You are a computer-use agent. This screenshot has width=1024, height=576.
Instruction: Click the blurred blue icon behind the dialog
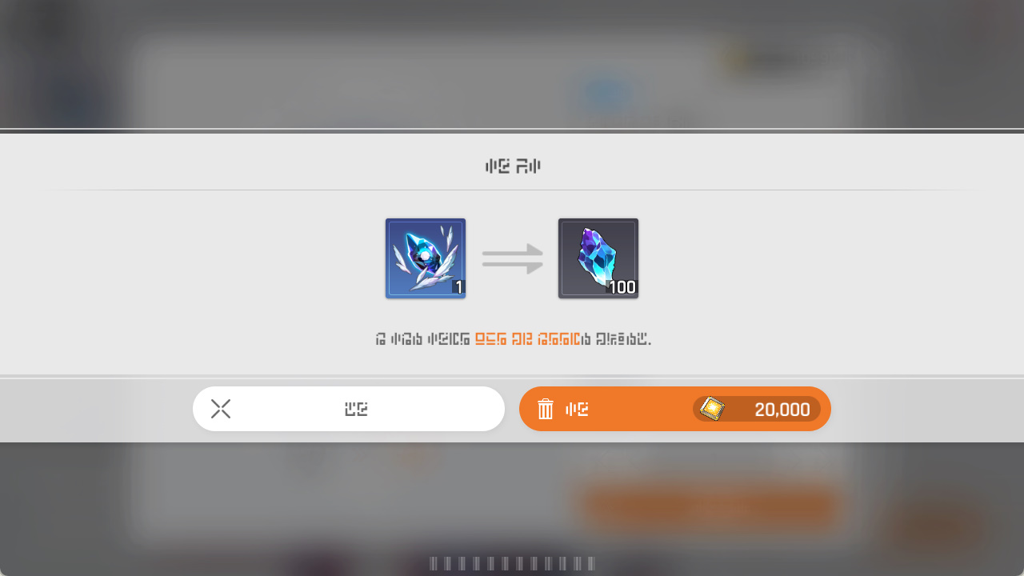point(606,94)
